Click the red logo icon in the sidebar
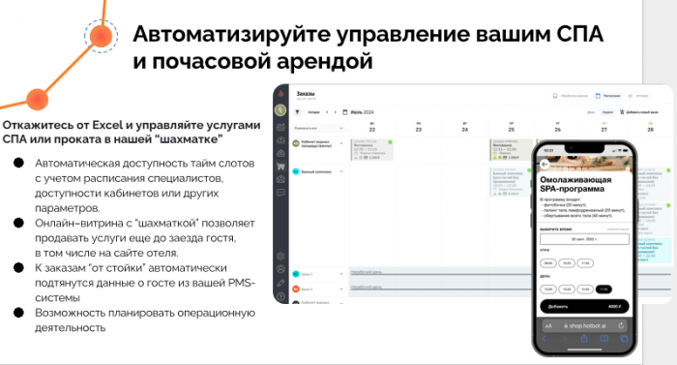The image size is (677, 365). (280, 93)
